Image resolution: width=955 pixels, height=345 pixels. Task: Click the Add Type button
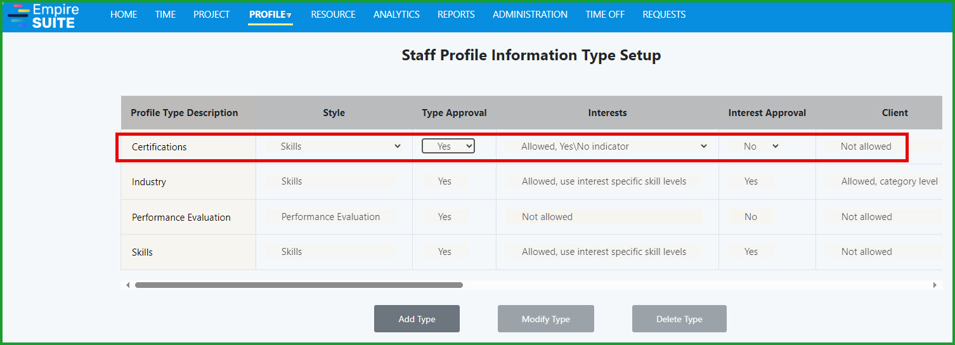pos(417,319)
